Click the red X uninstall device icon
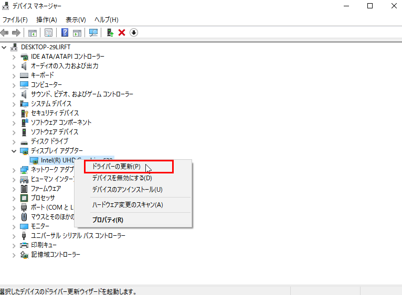 [122, 32]
